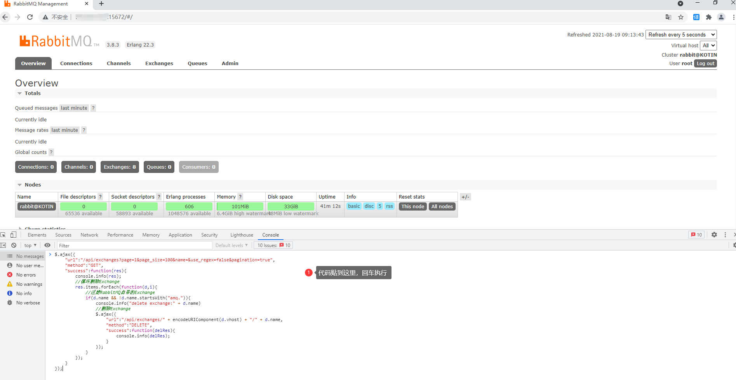This screenshot has height=380, width=736.
Task: Reset stats for This node
Action: [413, 207]
